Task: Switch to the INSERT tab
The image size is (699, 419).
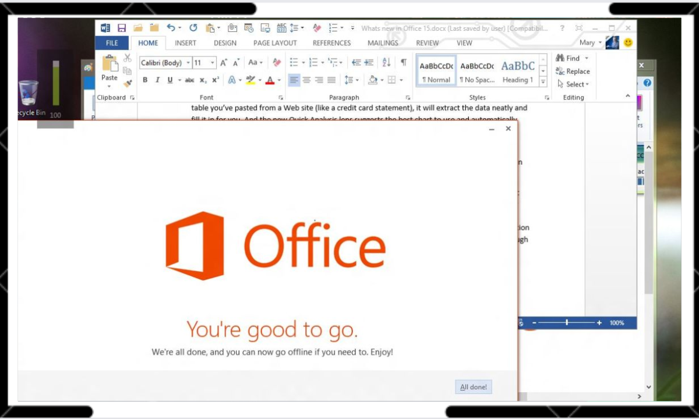Action: click(x=185, y=43)
